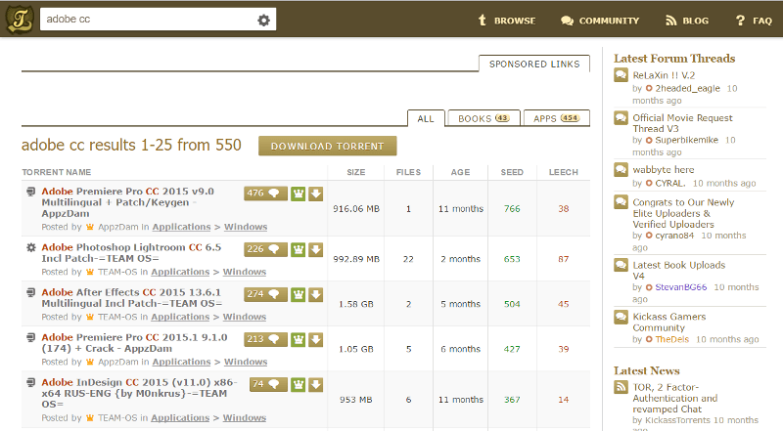Open 226 comments bubble for Lightroom torrent
The image size is (783, 431).
(x=263, y=249)
